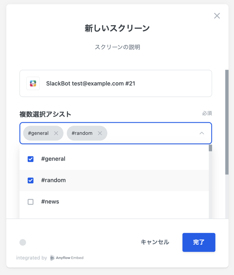Click the Slack logo icon in the account card
This screenshot has width=234, height=275.
click(33, 84)
